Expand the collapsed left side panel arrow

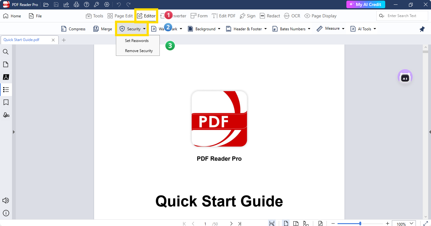click(x=14, y=132)
